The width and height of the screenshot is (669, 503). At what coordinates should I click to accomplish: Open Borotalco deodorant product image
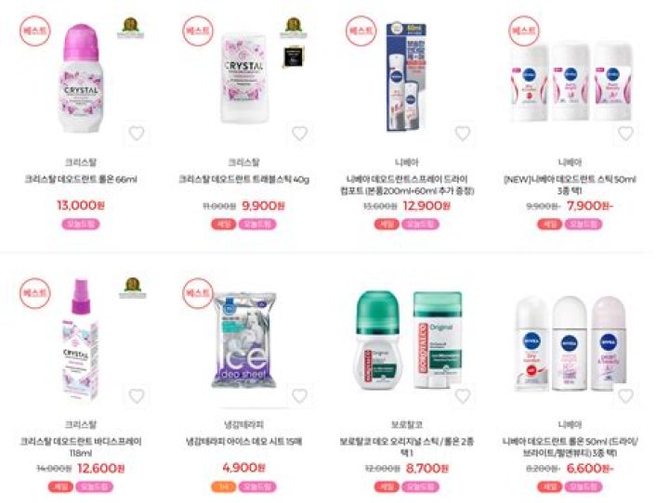pyautogui.click(x=408, y=340)
